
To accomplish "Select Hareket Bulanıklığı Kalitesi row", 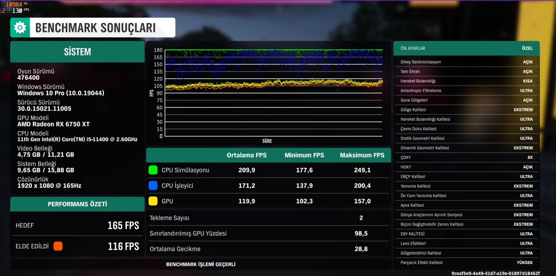I will (x=467, y=119).
